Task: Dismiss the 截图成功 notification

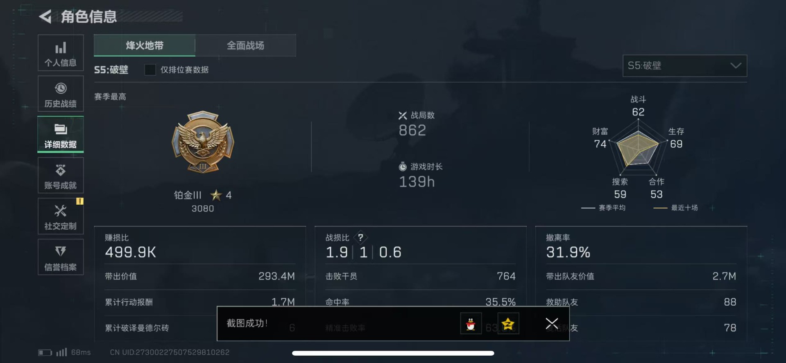Action: pyautogui.click(x=552, y=324)
